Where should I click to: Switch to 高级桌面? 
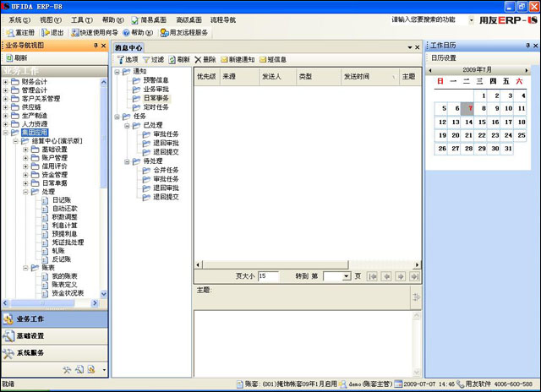[x=189, y=20]
